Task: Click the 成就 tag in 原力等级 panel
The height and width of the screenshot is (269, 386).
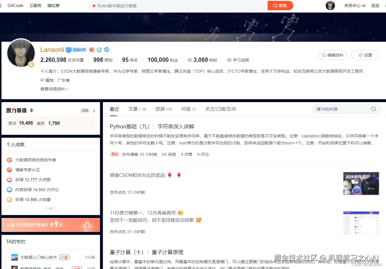Action: [85, 111]
